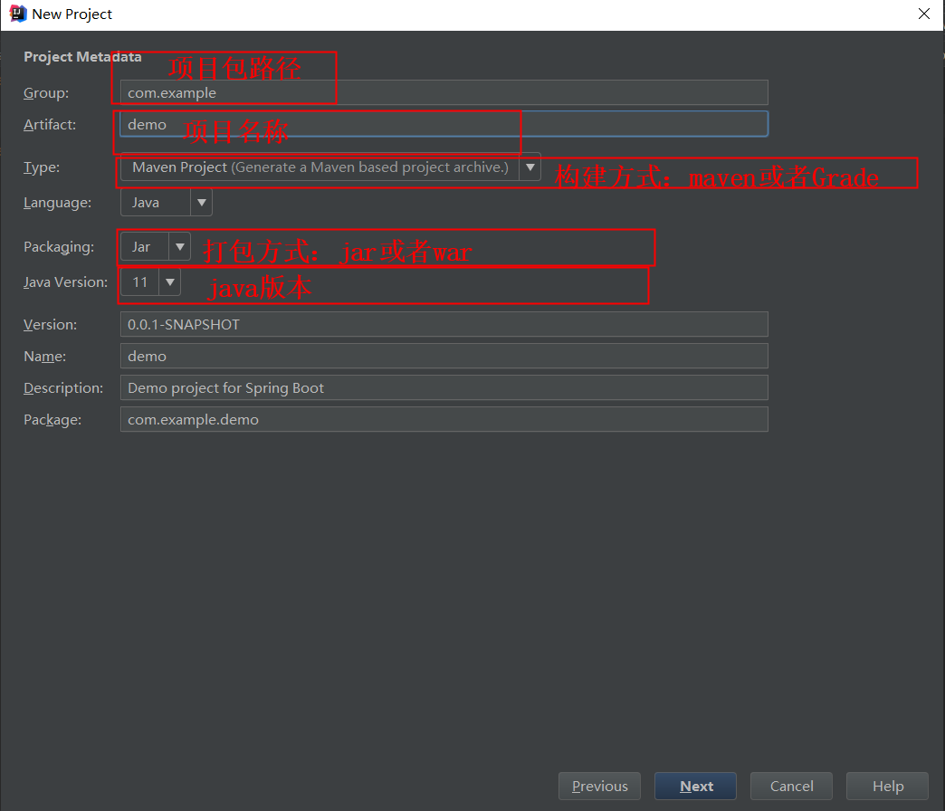Open the Language dropdown arrow
This screenshot has height=811, width=945.
coord(202,203)
